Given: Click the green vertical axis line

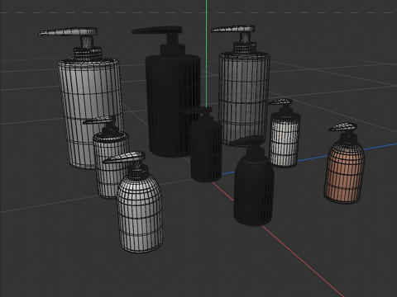Looking at the screenshot, I should click(x=206, y=52).
